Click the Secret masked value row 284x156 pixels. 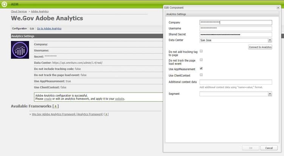(98, 57)
